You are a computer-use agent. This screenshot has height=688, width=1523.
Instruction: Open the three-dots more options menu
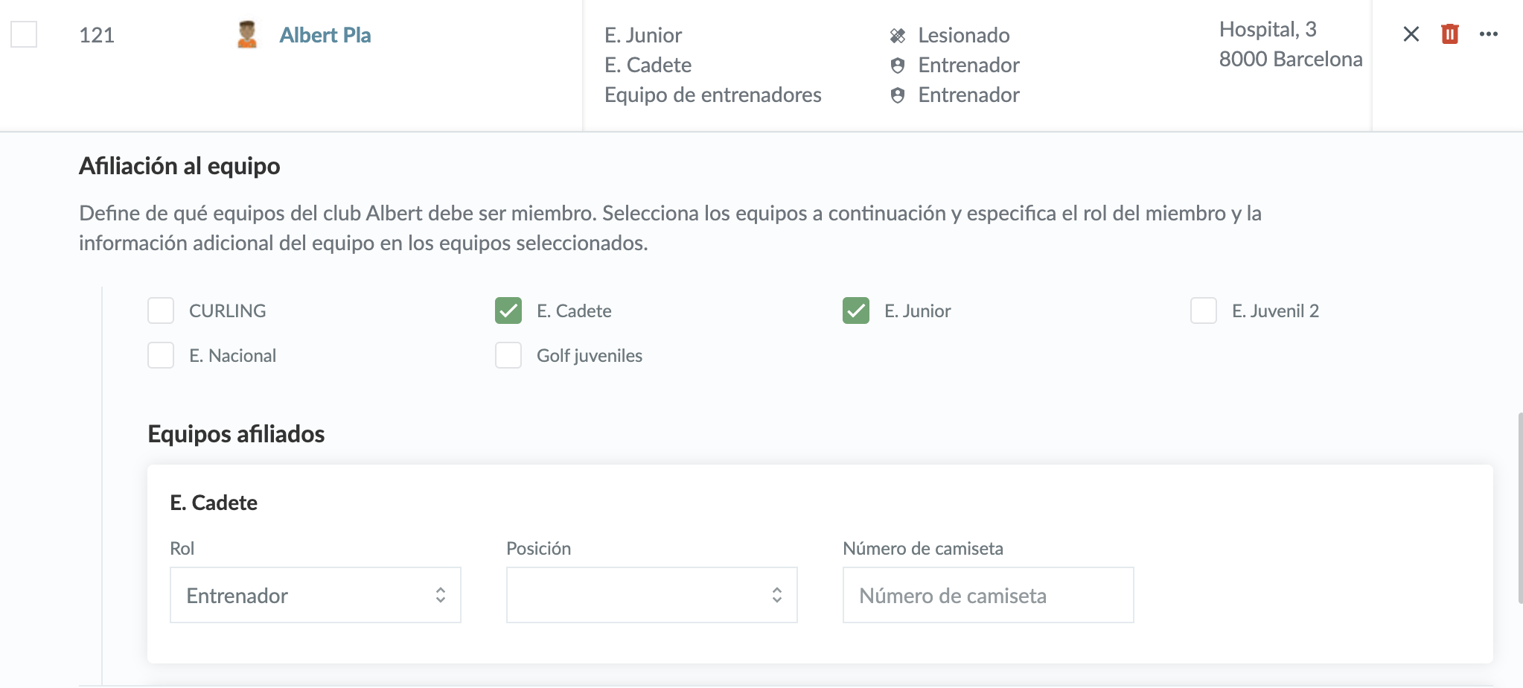click(x=1488, y=34)
